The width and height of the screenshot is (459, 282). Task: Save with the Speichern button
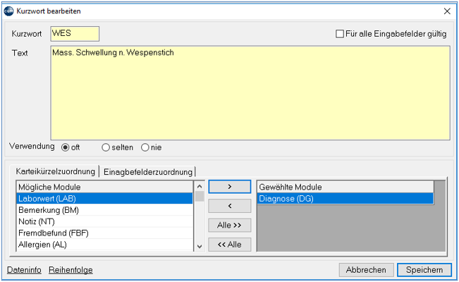(x=424, y=270)
